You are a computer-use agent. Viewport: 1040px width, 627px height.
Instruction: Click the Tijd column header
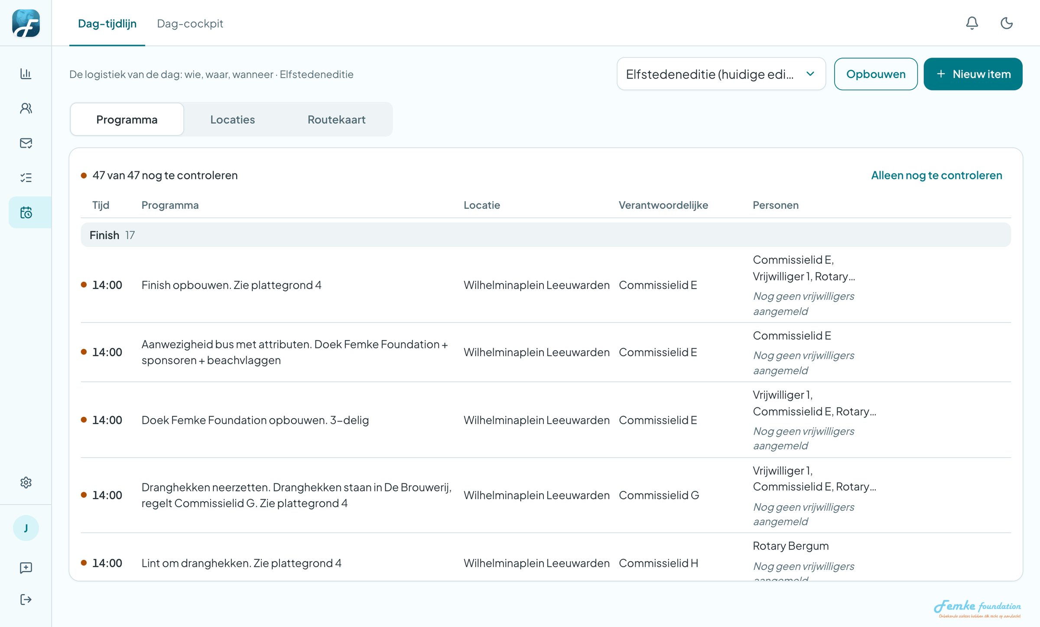pyautogui.click(x=101, y=205)
